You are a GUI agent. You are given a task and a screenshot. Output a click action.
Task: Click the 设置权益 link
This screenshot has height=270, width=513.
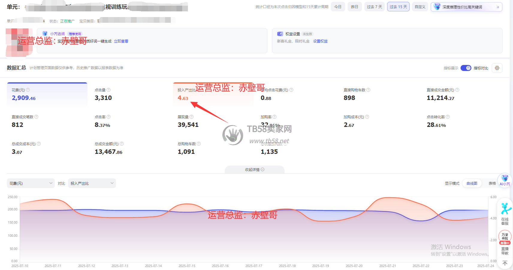[320, 41]
